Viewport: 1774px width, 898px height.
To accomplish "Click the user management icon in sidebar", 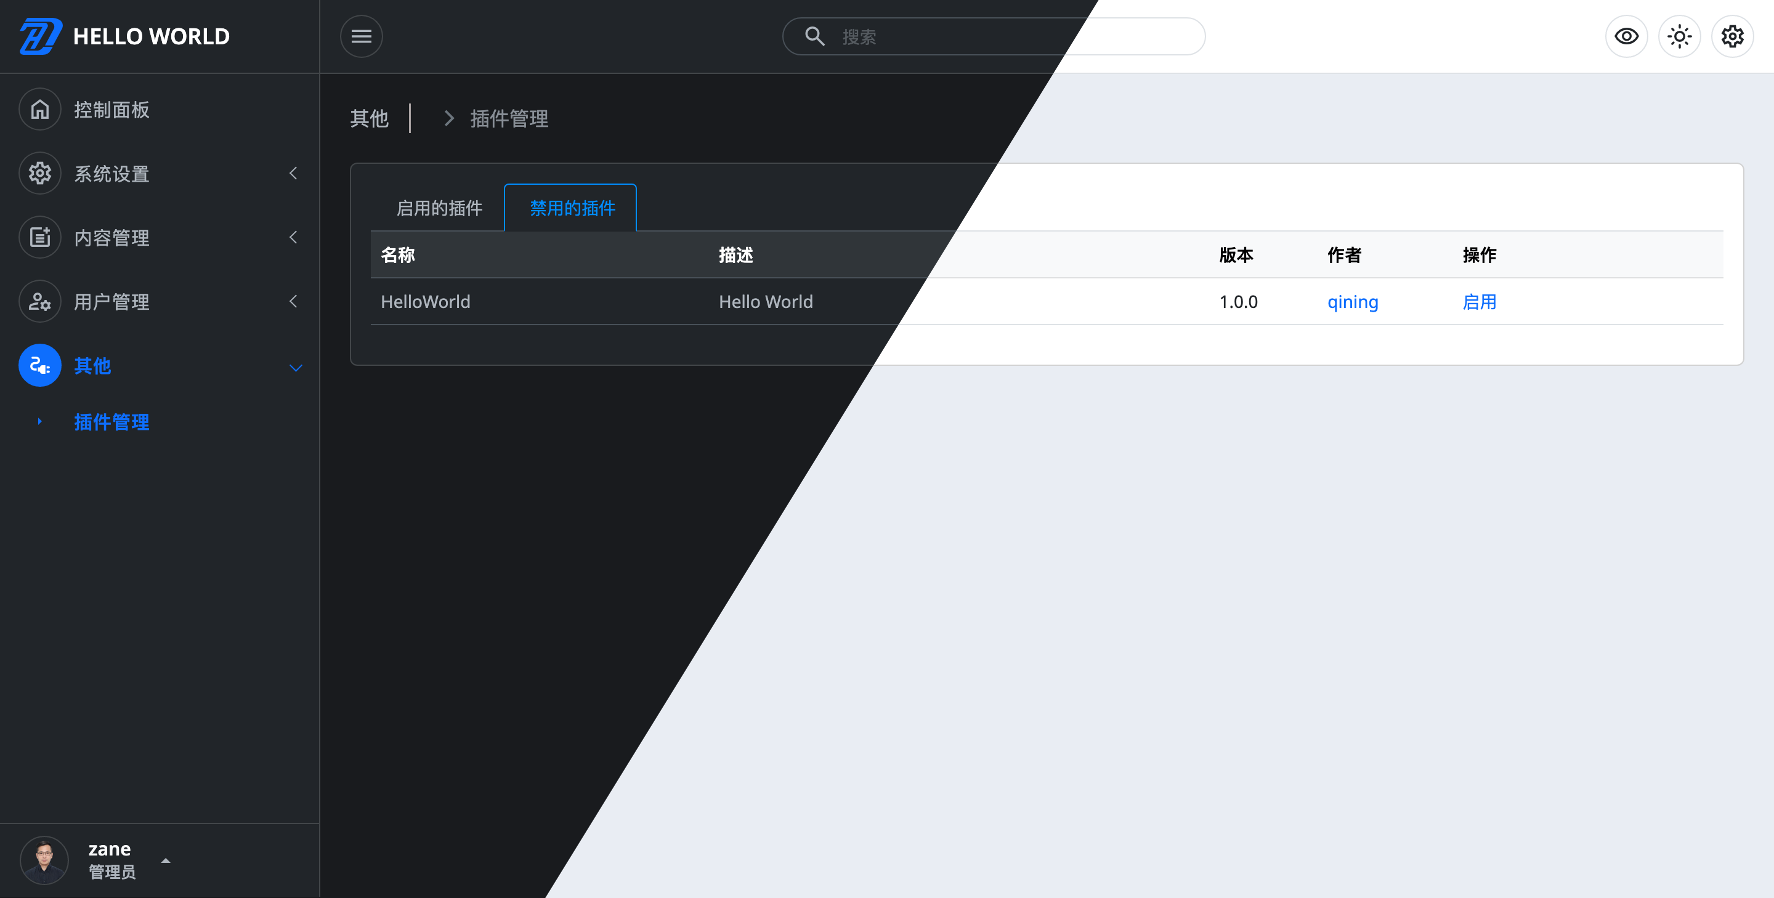I will (39, 301).
